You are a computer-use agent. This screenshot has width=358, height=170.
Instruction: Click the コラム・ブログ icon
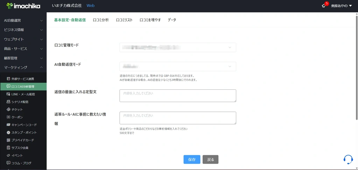pos(8,163)
